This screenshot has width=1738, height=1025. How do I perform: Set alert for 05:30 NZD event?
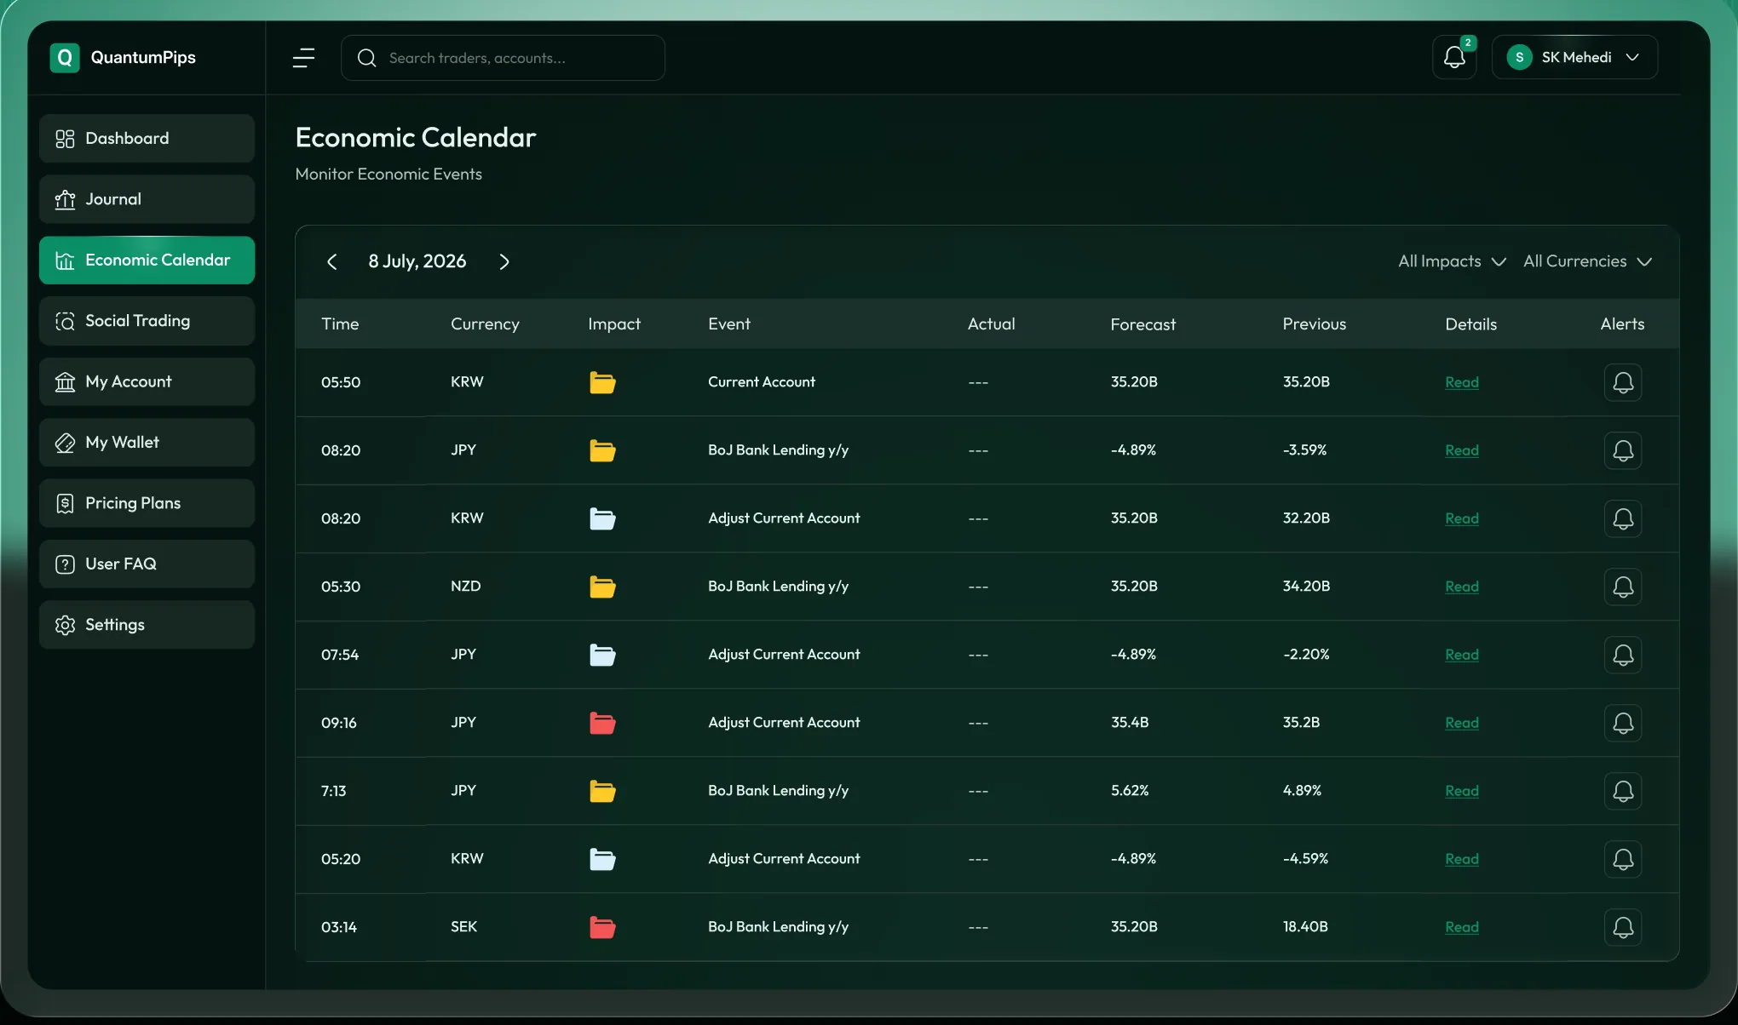1623,587
